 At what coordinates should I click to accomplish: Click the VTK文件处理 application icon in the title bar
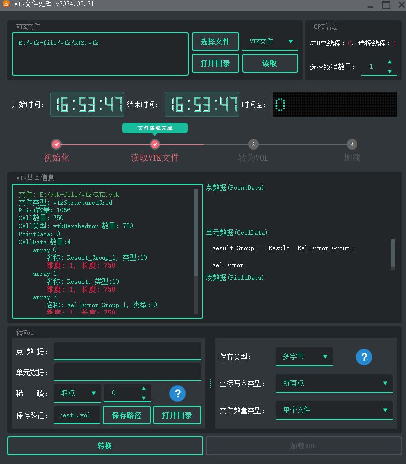point(7,5)
